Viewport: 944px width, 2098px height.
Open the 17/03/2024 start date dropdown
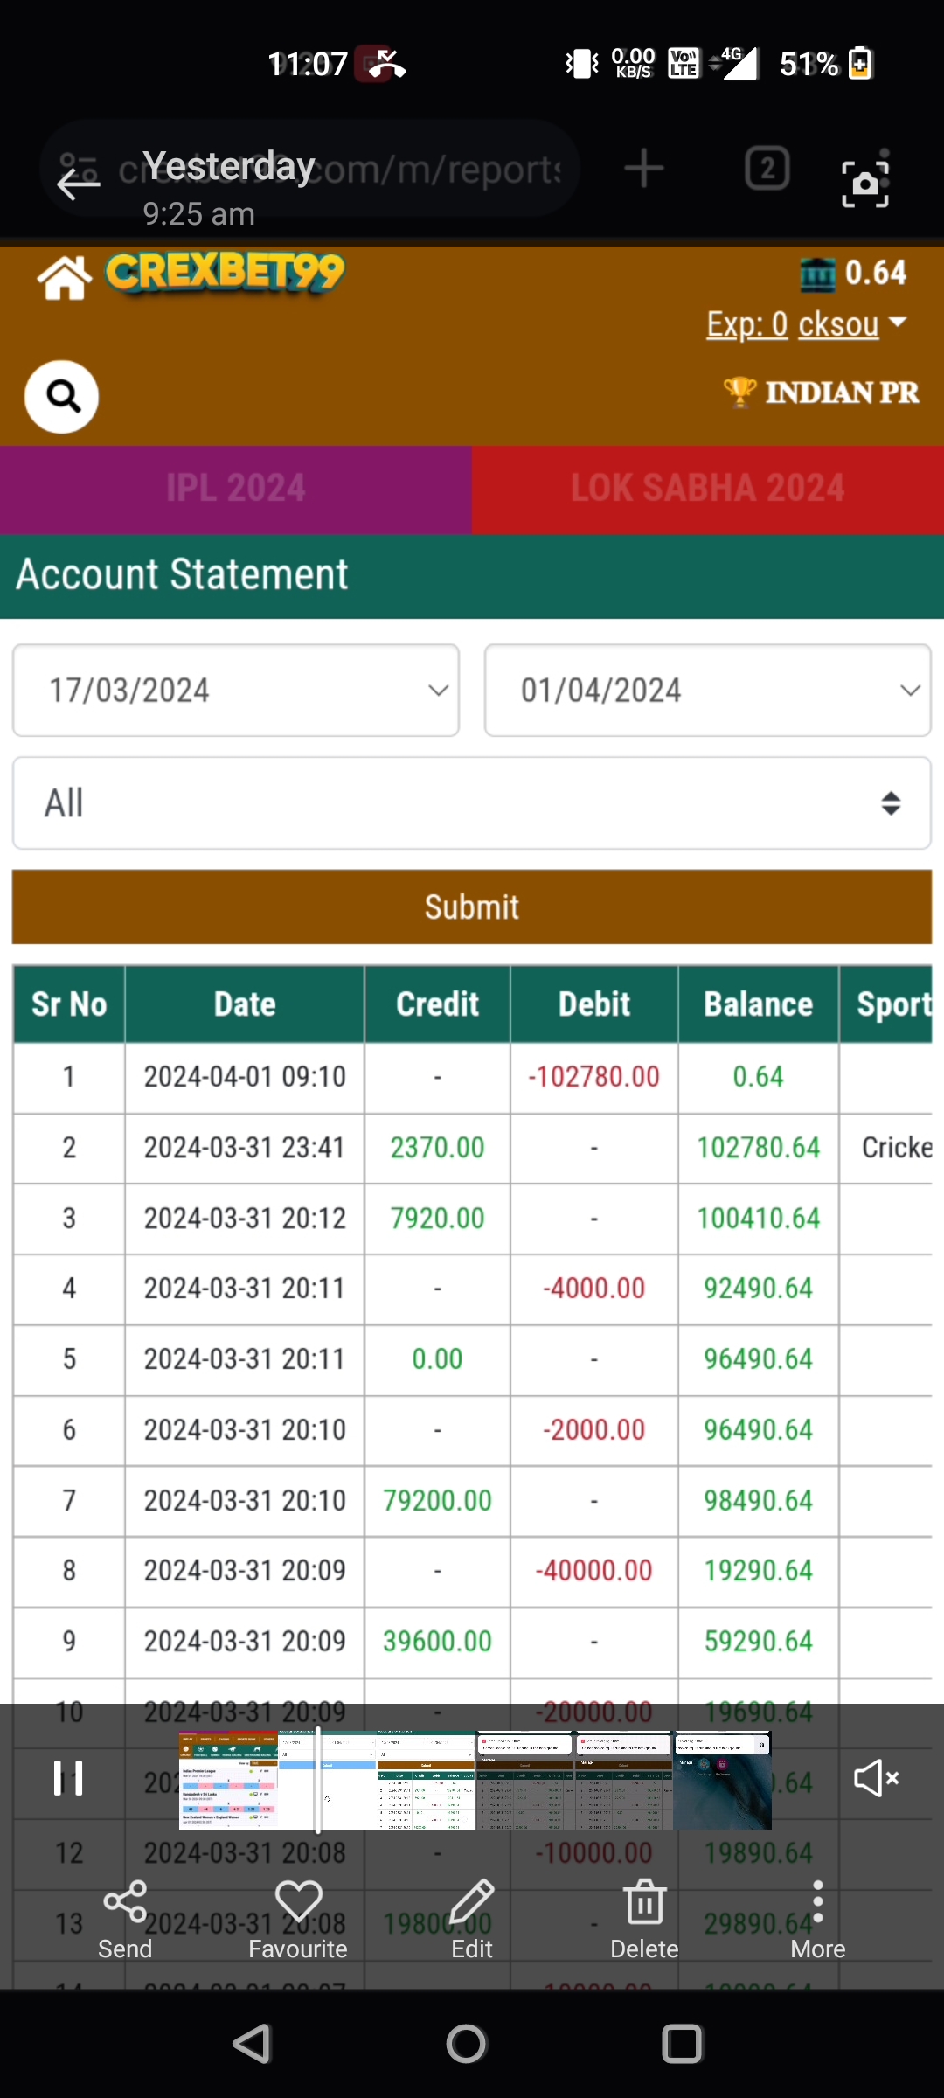(236, 691)
